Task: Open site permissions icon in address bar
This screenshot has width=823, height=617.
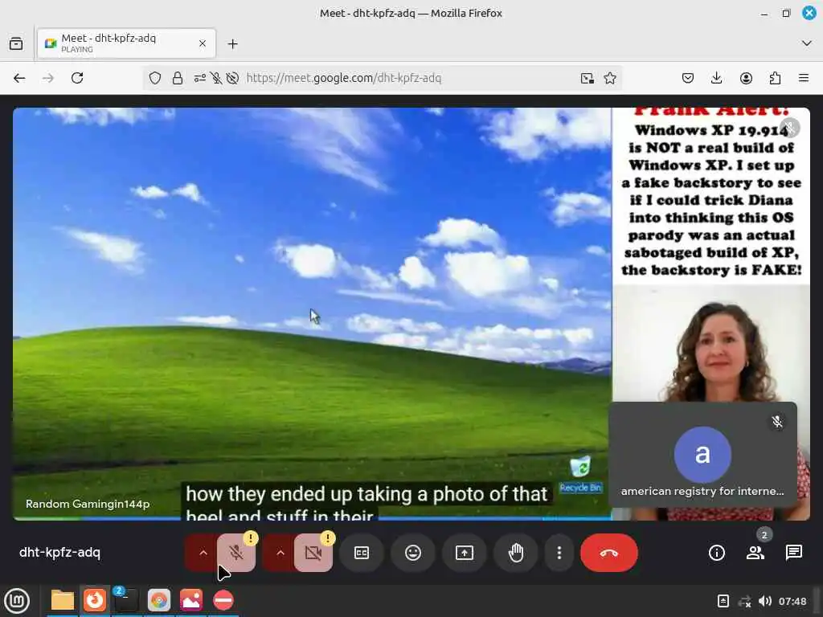Action: (x=199, y=78)
